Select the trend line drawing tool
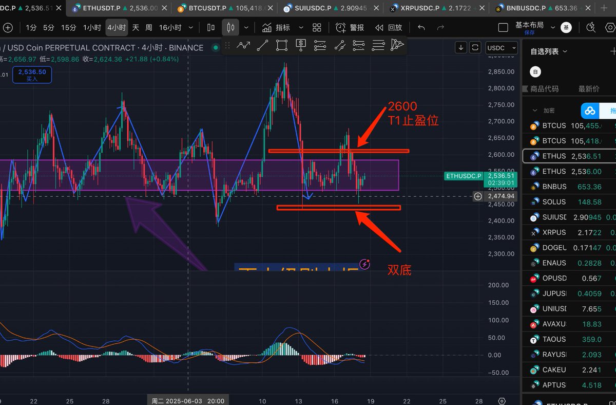 (x=262, y=45)
